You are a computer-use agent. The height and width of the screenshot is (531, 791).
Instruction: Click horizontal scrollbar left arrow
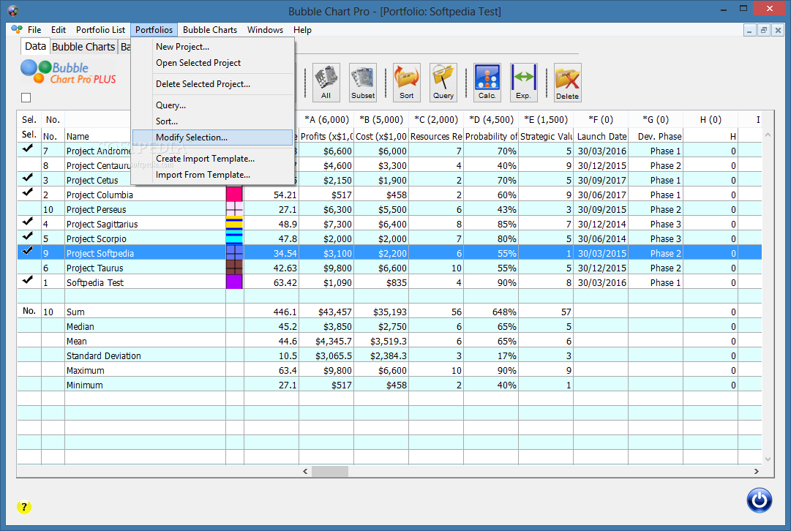point(305,472)
